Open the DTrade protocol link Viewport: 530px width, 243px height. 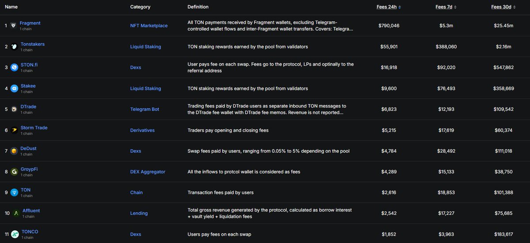[29, 107]
